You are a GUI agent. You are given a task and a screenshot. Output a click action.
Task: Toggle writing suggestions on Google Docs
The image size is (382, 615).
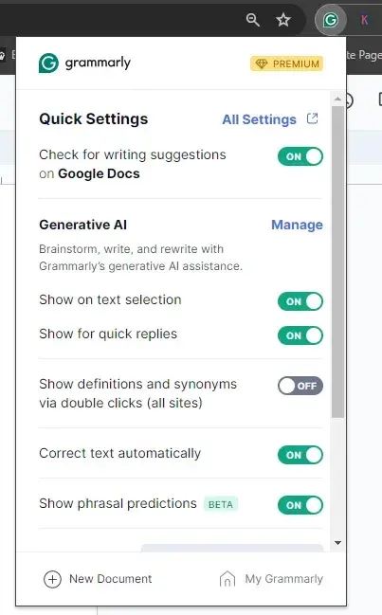(300, 156)
